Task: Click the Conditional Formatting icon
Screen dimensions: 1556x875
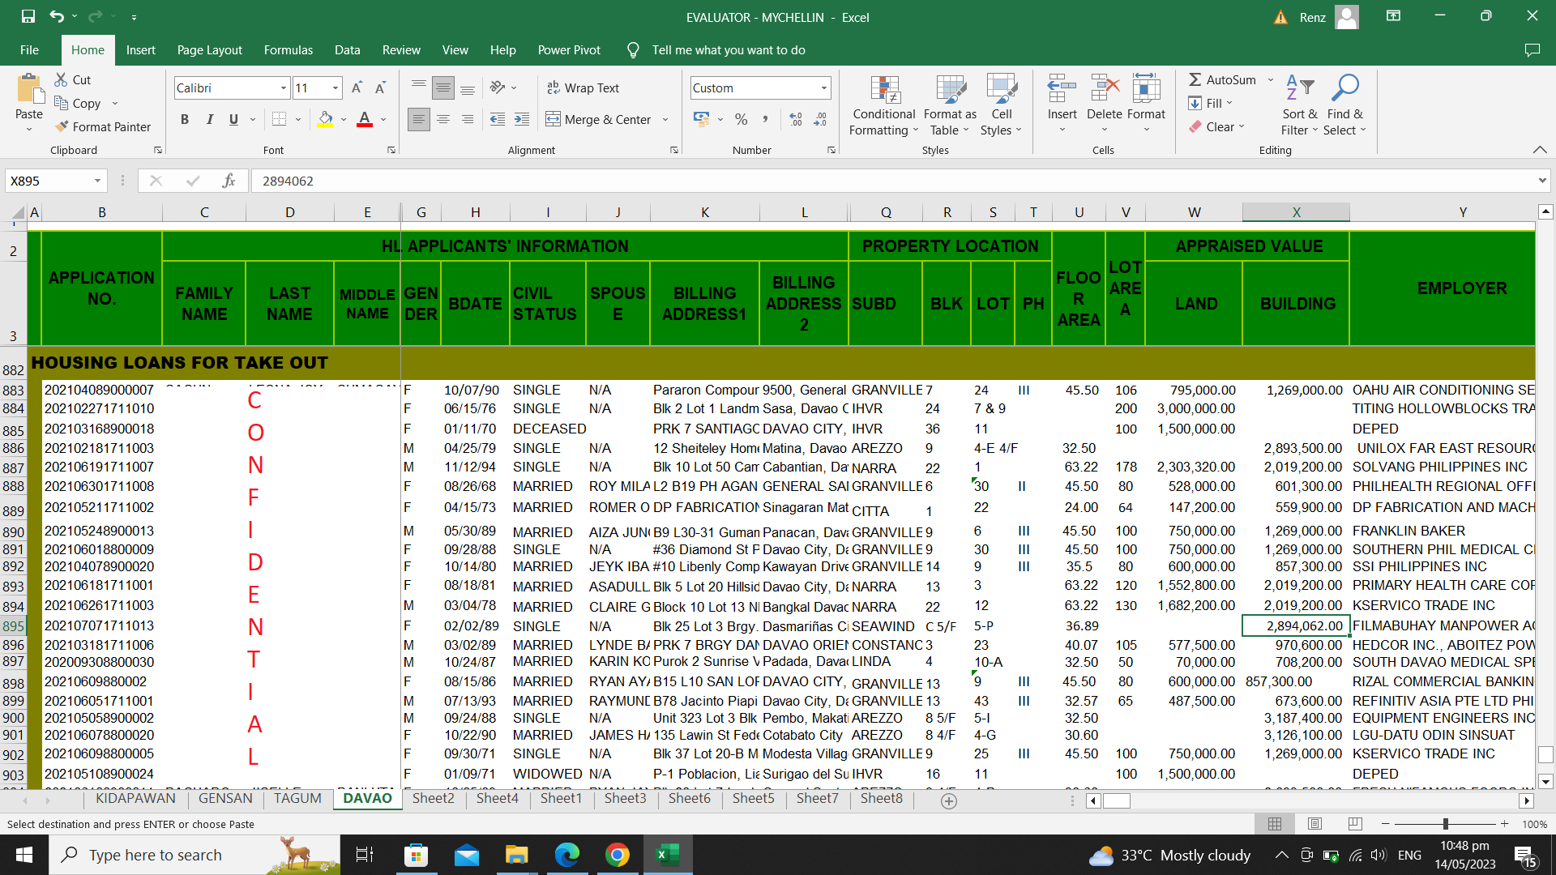Action: (x=884, y=91)
